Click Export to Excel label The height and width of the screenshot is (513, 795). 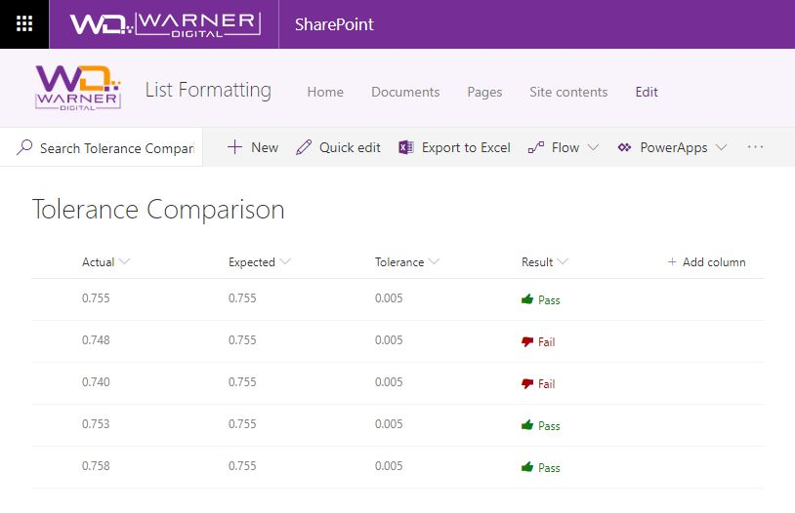coord(466,148)
